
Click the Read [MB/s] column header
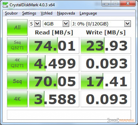pos(54,32)
